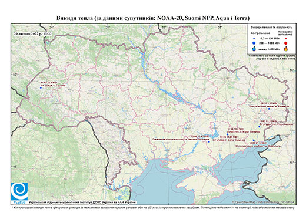
Task: Click the blue flame icon in legend
Action: (254, 49)
